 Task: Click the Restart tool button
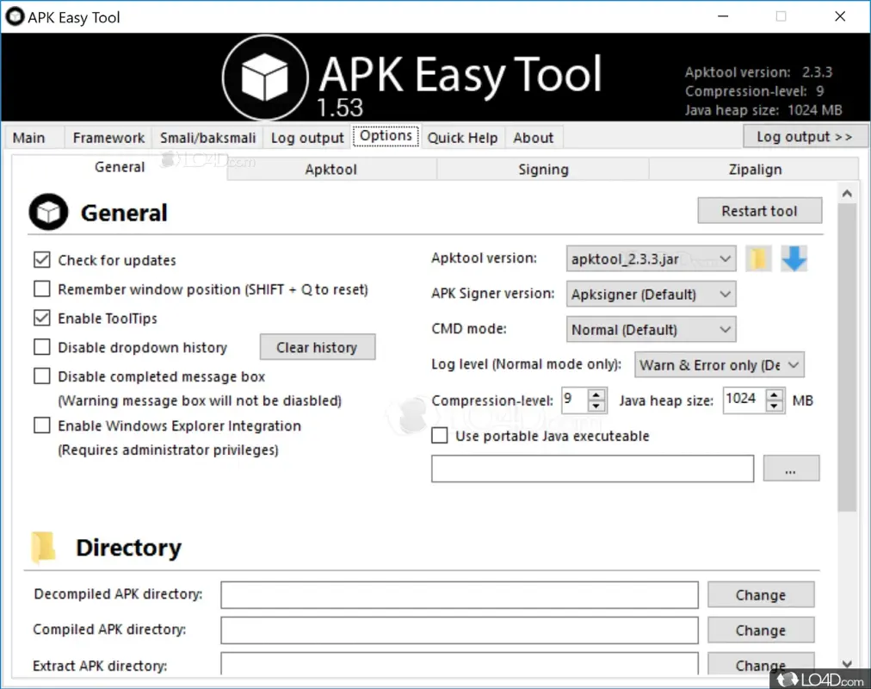(759, 211)
